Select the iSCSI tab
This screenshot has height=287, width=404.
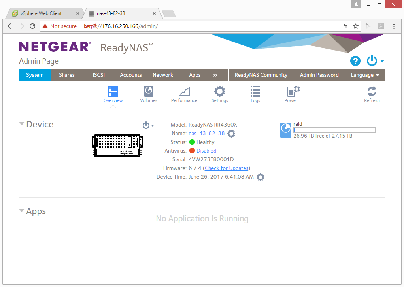99,75
